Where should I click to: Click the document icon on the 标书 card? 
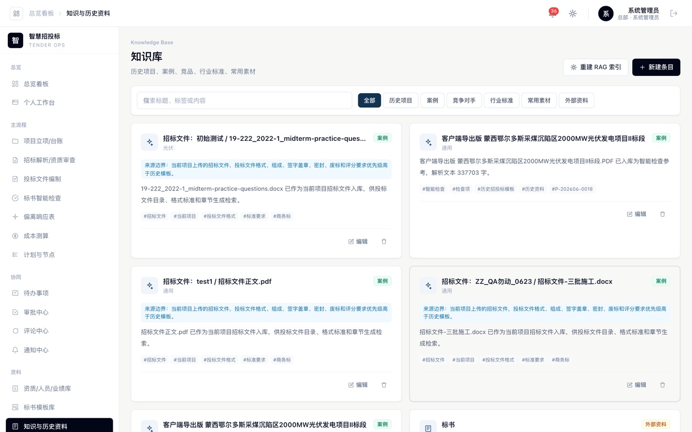point(428,428)
